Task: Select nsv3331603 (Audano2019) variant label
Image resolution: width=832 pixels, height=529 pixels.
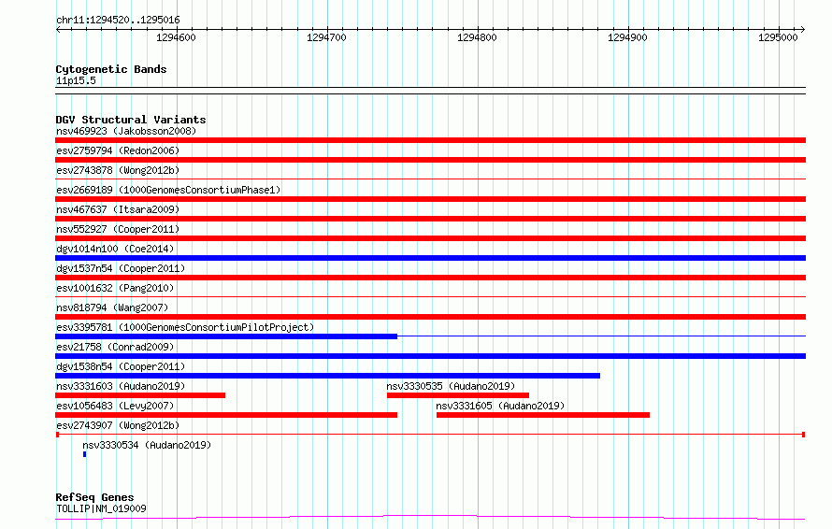Action: [121, 386]
